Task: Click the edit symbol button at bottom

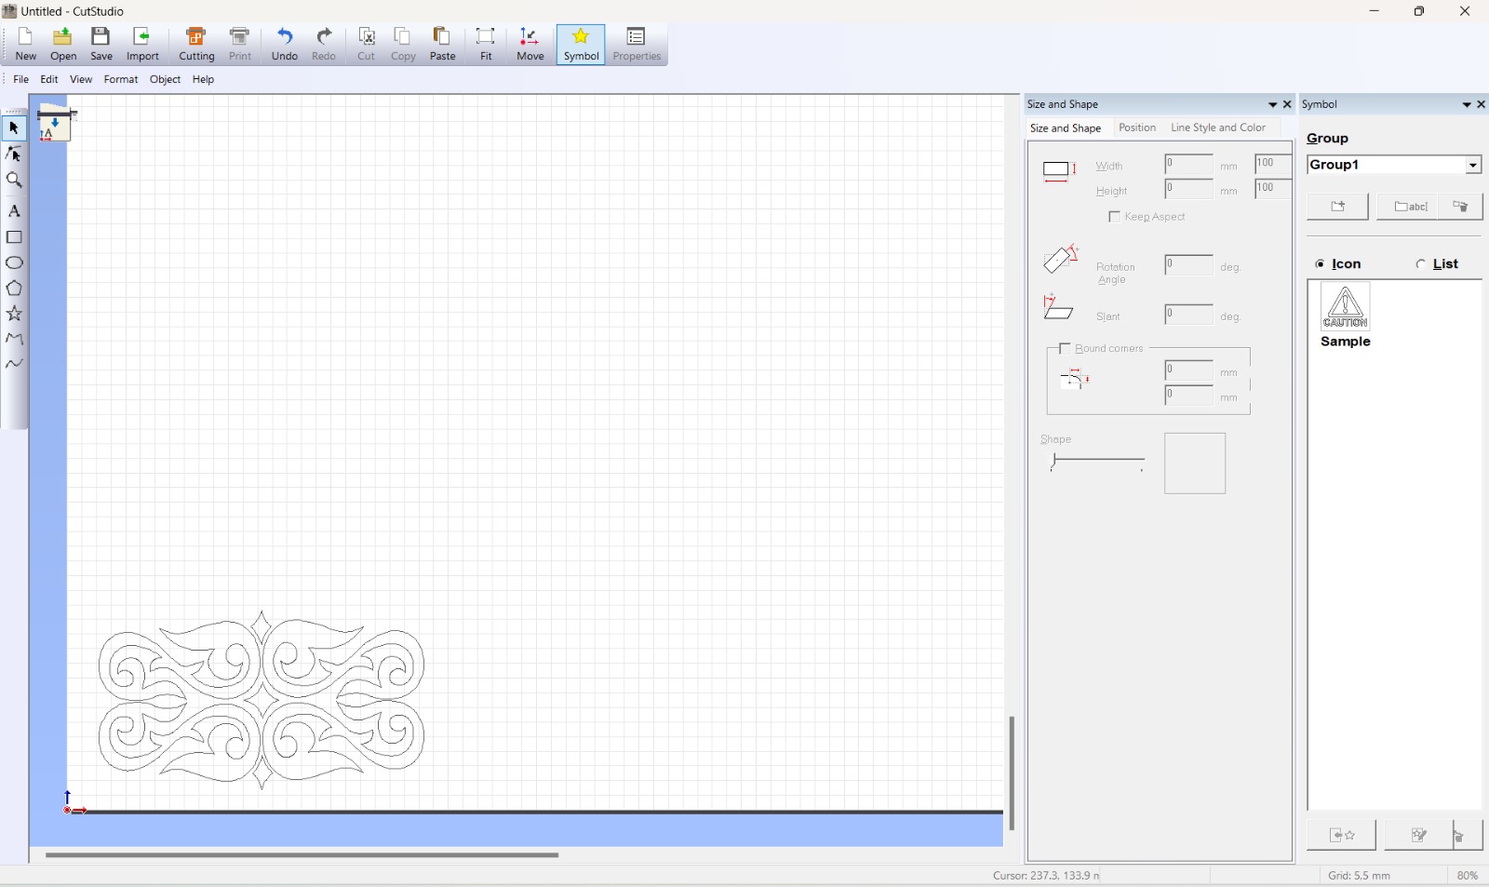Action: click(1418, 836)
